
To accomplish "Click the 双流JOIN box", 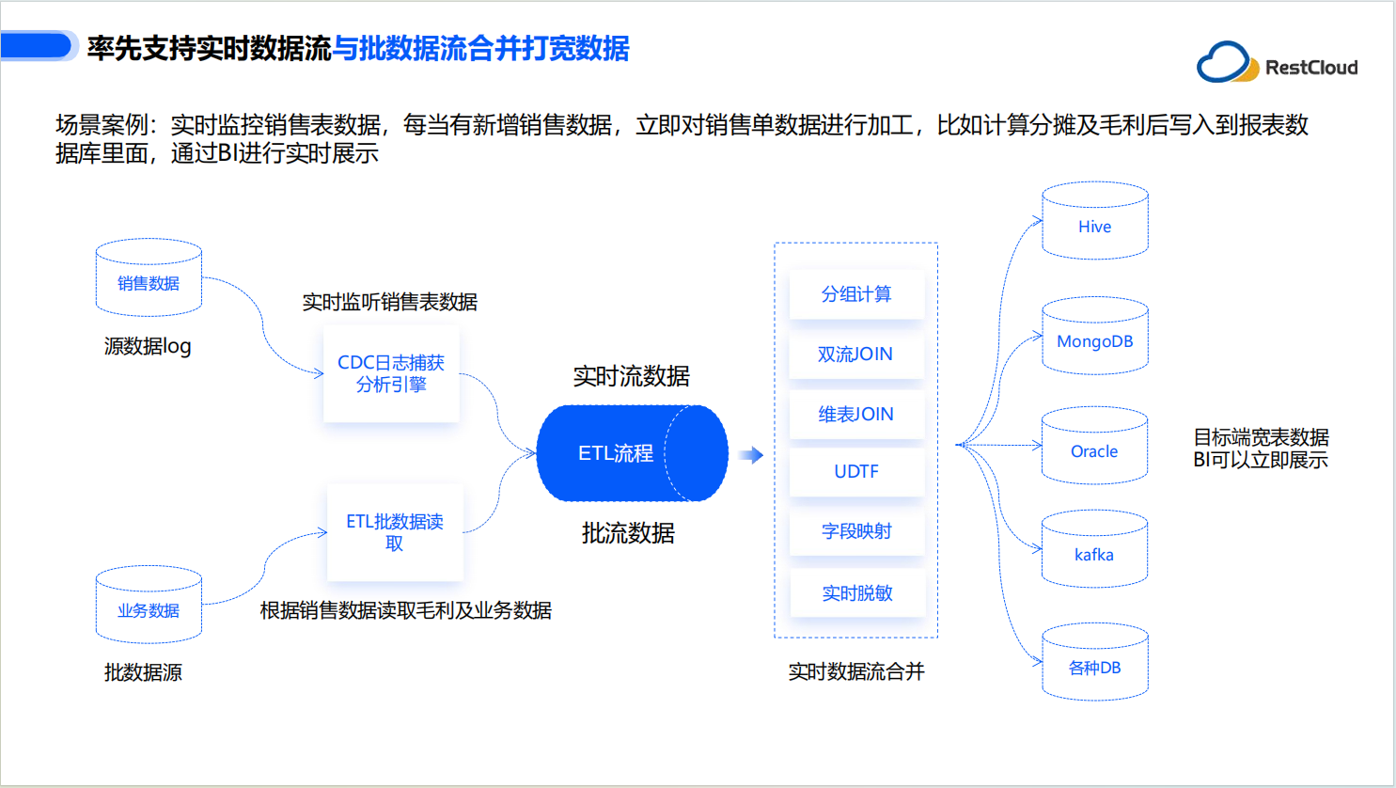I will [856, 355].
